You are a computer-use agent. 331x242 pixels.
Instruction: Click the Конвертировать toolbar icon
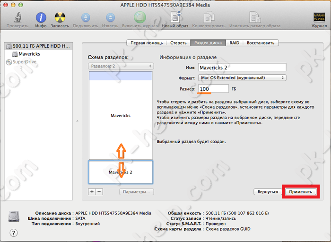click(x=209, y=17)
